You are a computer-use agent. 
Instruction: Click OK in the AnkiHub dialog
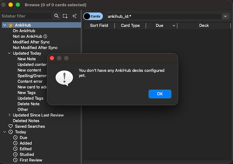point(160,94)
